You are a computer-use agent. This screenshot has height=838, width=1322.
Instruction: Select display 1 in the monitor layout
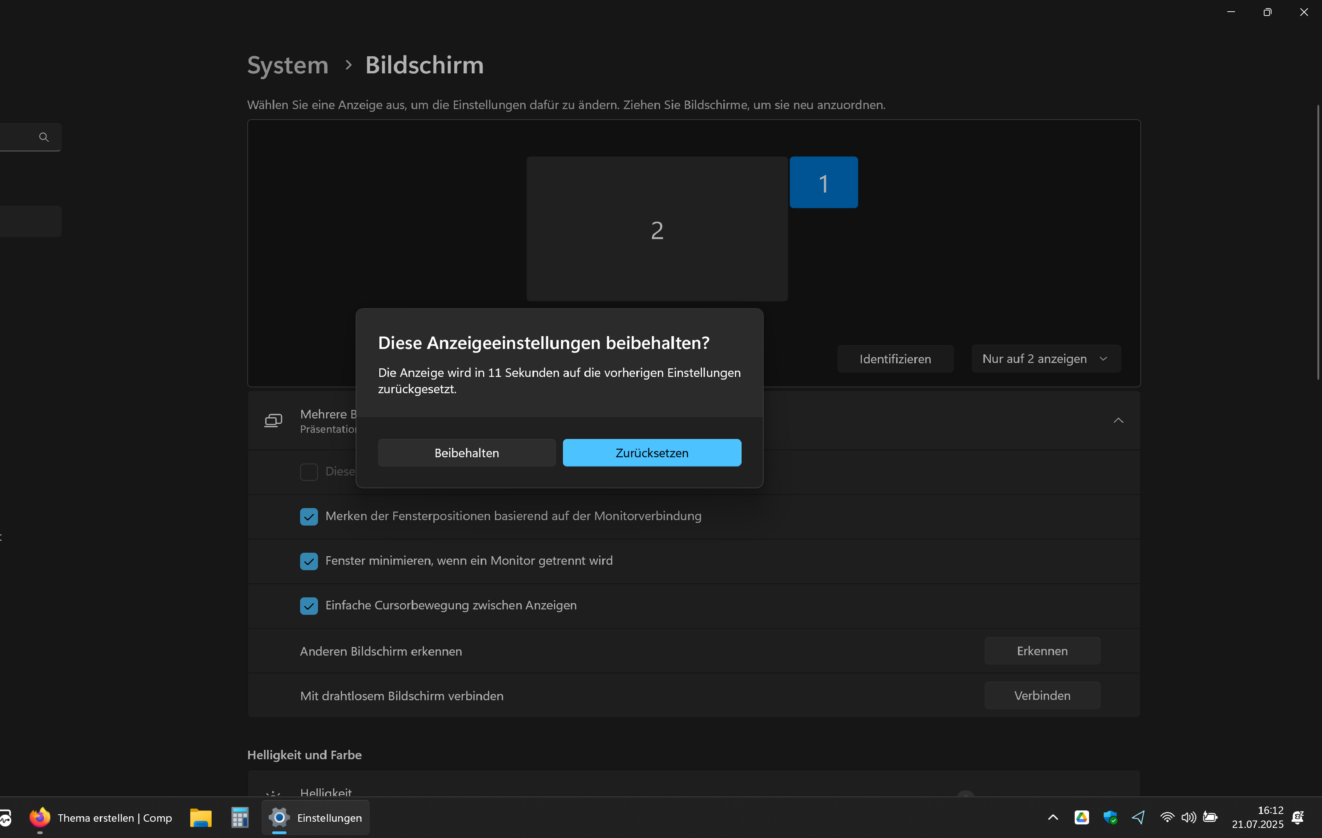click(823, 183)
